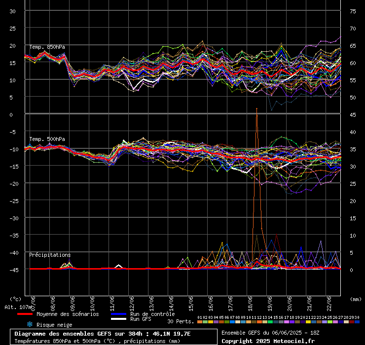
Task: Select perturbation 02 light green swatch
Action: click(x=205, y=322)
